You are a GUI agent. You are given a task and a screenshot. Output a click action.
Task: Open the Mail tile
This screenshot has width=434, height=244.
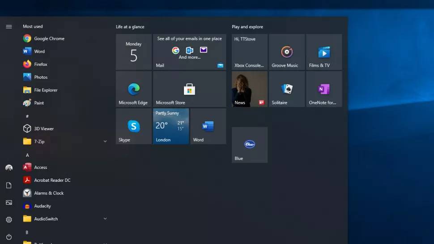190,52
